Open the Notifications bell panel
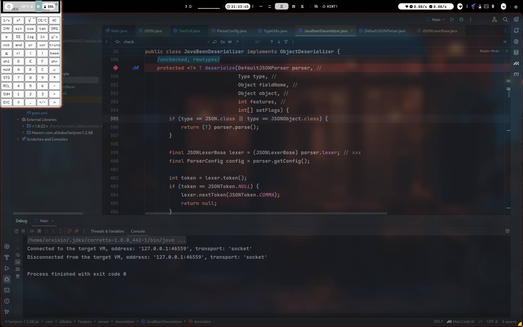 pos(516,31)
